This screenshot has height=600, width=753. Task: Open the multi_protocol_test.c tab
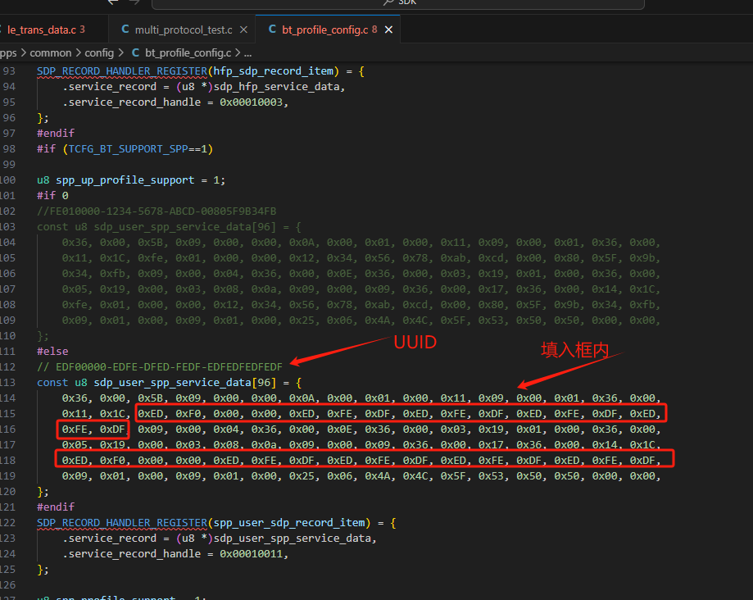[x=183, y=30]
